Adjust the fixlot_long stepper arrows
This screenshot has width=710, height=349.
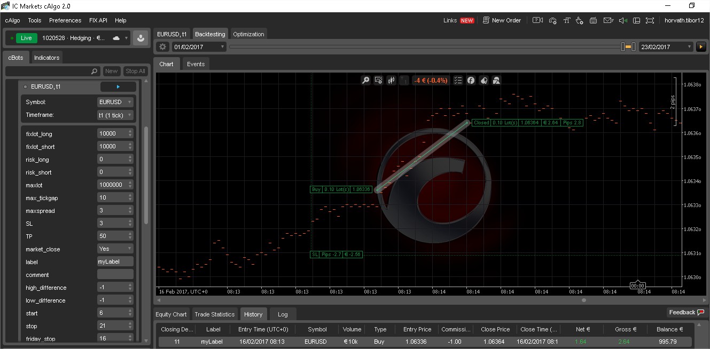click(130, 133)
